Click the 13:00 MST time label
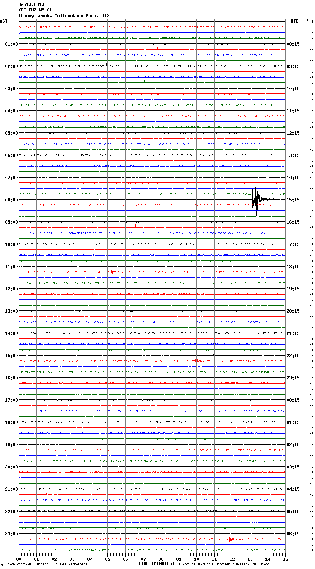This screenshot has height=569, width=315. pos(11,311)
